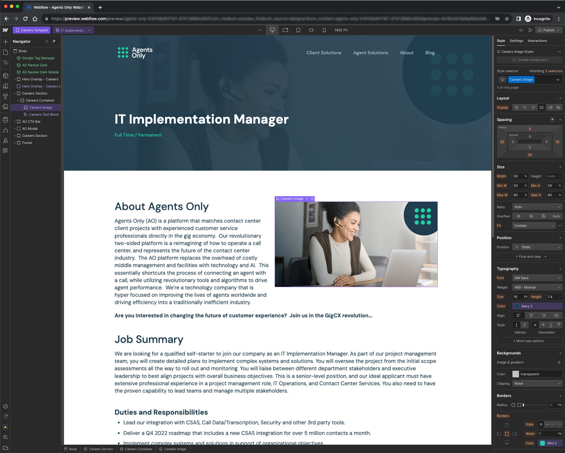Align text right in Typography

[544, 315]
